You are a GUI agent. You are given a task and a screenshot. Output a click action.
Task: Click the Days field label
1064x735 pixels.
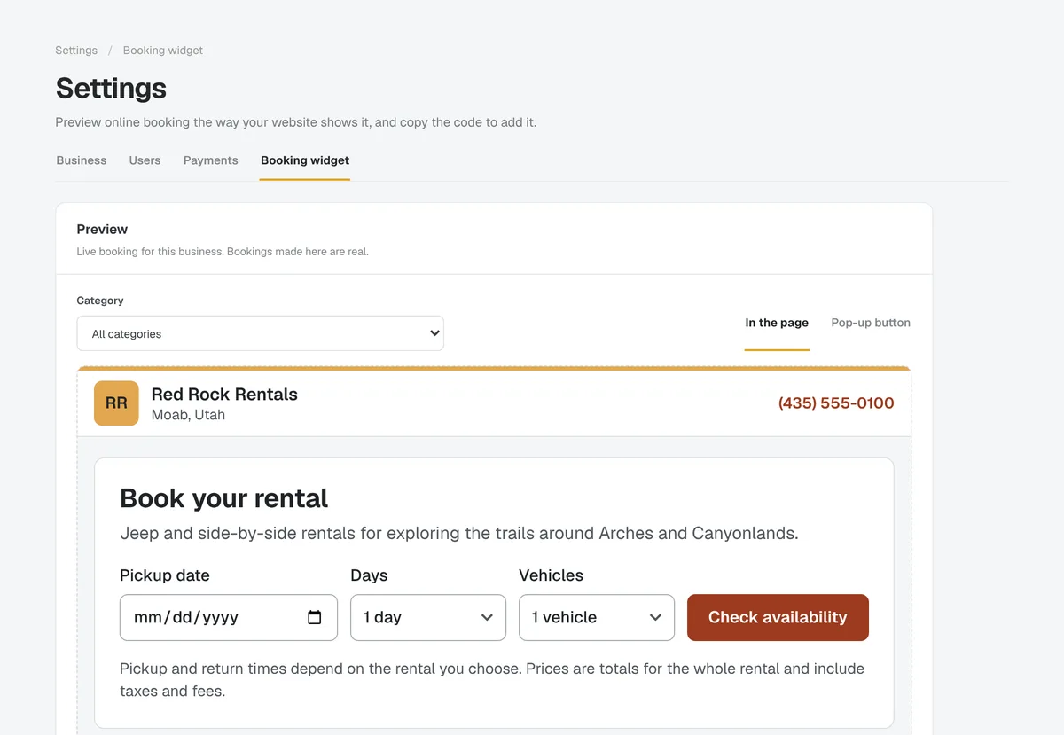(x=369, y=575)
